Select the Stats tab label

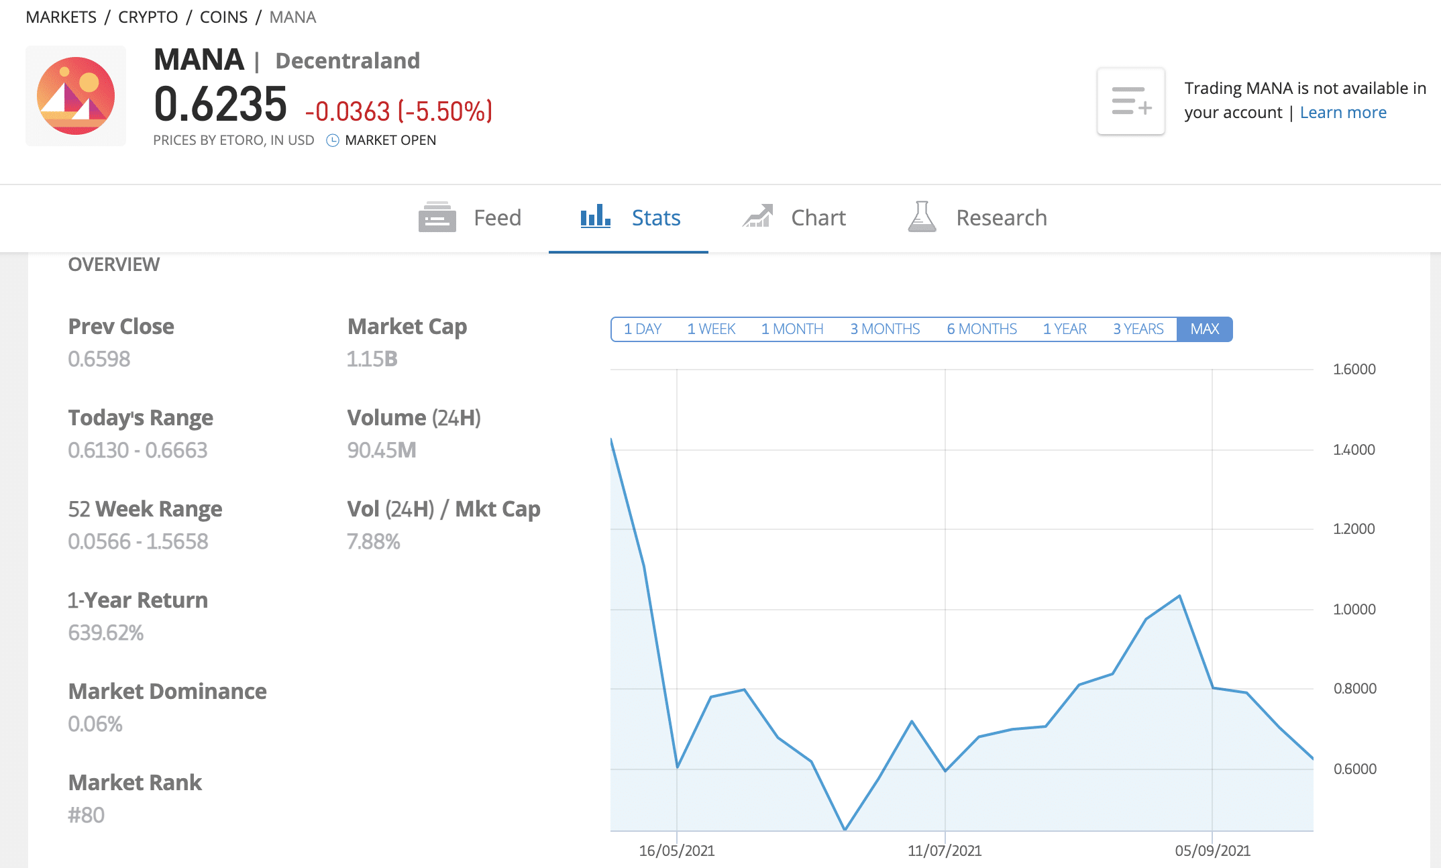click(x=656, y=218)
